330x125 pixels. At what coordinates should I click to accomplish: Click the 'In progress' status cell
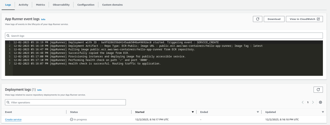(x=78, y=120)
